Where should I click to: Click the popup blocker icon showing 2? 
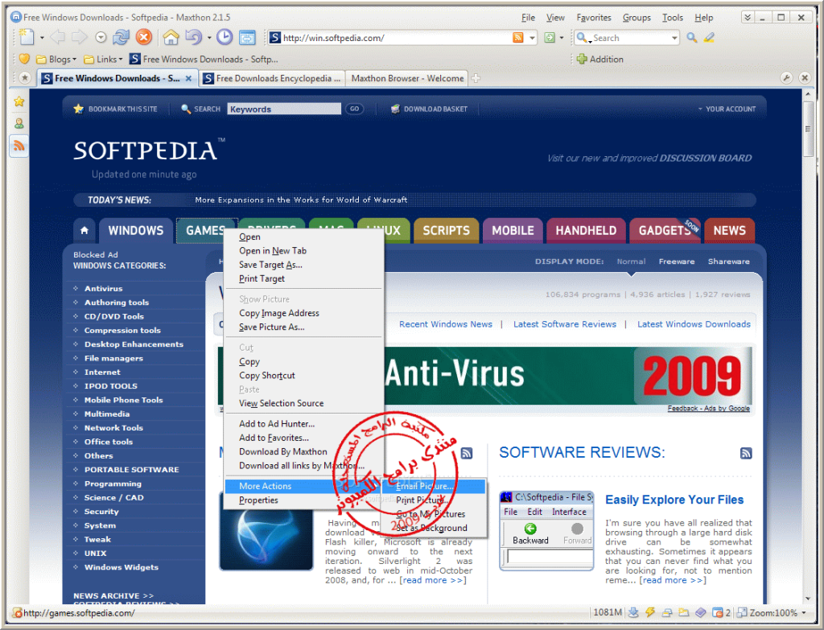tap(721, 612)
